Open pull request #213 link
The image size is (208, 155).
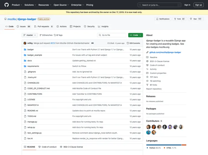(x=53, y=43)
